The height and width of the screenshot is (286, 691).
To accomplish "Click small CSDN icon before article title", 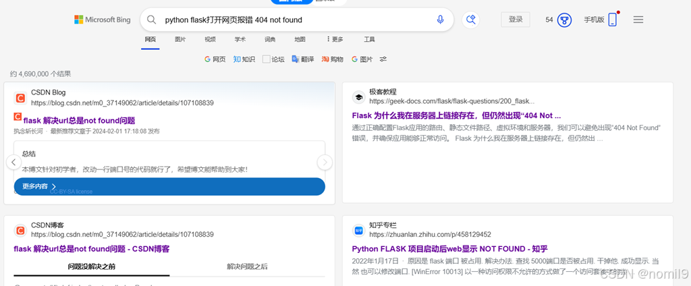I will point(18,117).
